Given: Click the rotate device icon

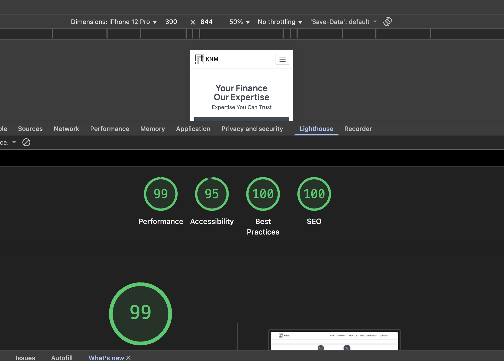Looking at the screenshot, I should [x=387, y=22].
